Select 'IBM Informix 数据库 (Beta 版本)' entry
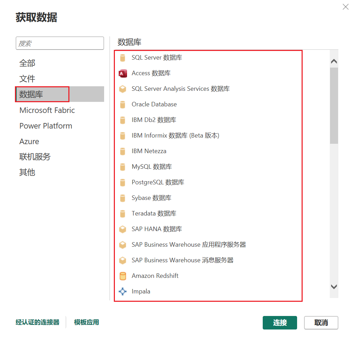354x343 pixels. 175,136
